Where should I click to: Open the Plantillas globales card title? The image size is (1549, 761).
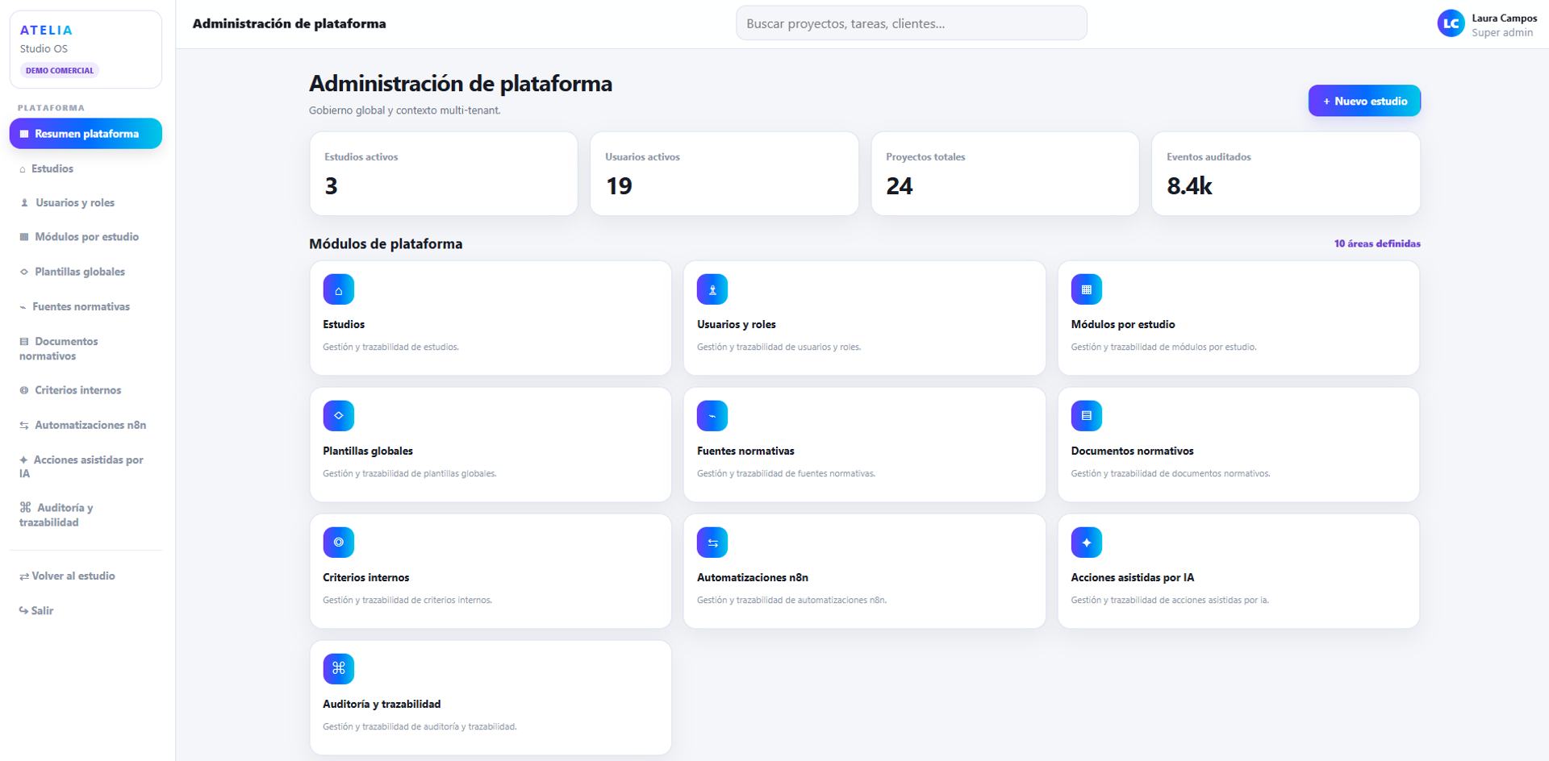pos(368,451)
